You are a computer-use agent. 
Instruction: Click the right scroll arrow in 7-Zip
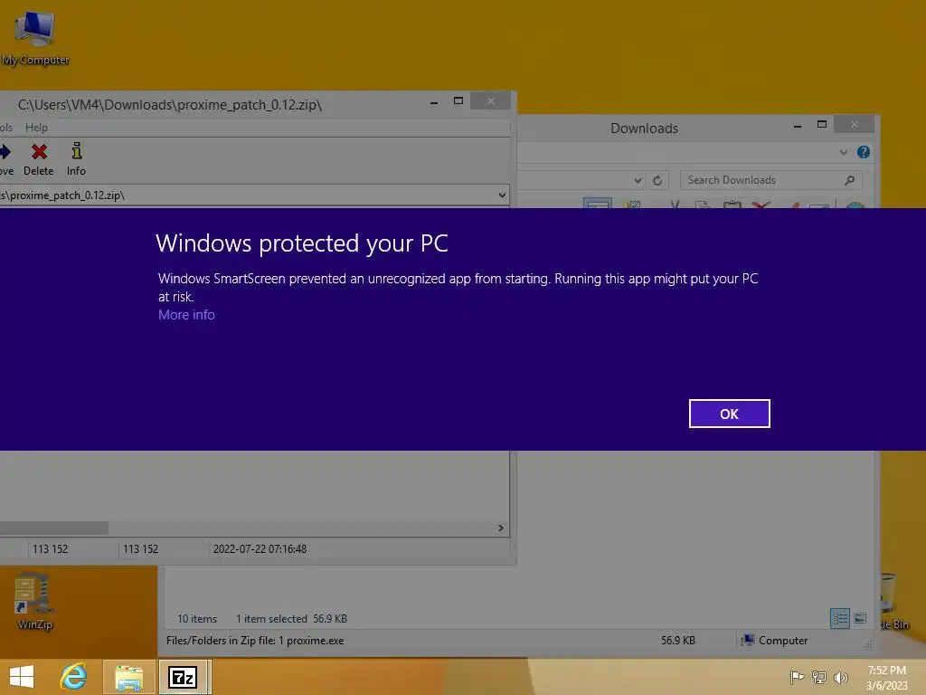500,528
